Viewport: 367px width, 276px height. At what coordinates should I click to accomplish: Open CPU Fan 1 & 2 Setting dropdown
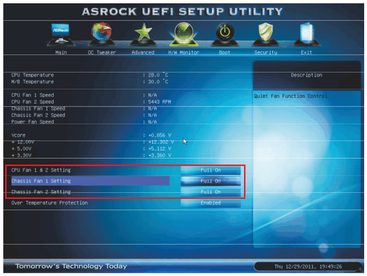pyautogui.click(x=211, y=170)
